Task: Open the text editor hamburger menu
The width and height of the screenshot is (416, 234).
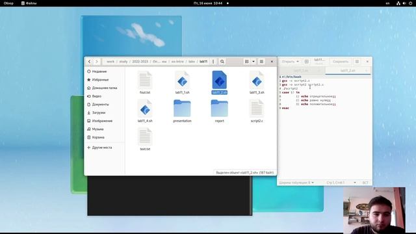Action: click(x=357, y=62)
